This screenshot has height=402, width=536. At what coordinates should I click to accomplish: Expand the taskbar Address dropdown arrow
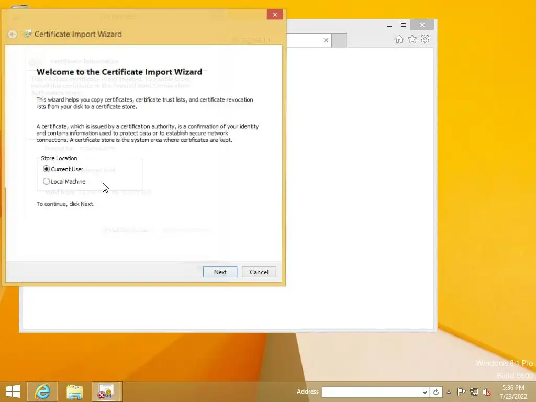pos(424,392)
